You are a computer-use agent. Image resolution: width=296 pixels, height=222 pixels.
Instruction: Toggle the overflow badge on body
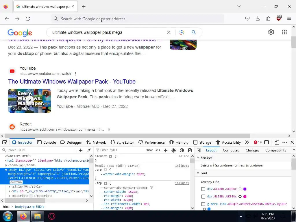16,182
